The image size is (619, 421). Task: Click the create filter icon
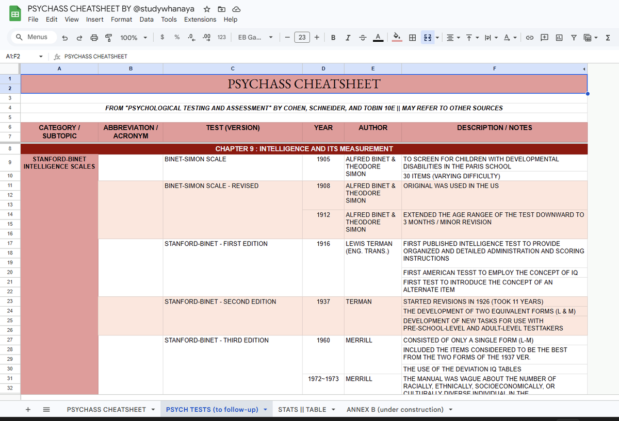574,37
